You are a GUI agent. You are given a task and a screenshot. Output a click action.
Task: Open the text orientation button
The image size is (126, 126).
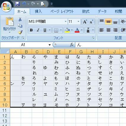tap(123, 22)
